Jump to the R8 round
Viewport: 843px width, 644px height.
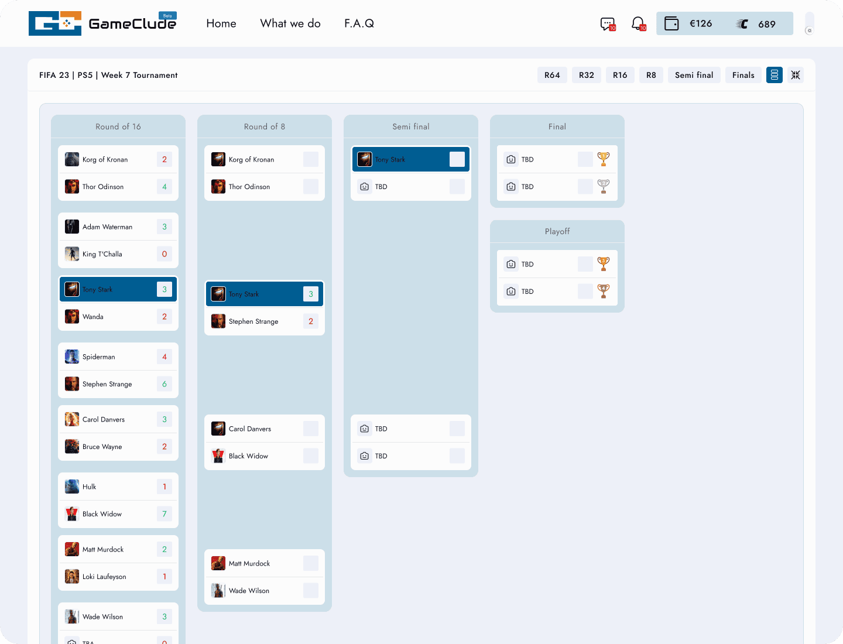coord(651,75)
